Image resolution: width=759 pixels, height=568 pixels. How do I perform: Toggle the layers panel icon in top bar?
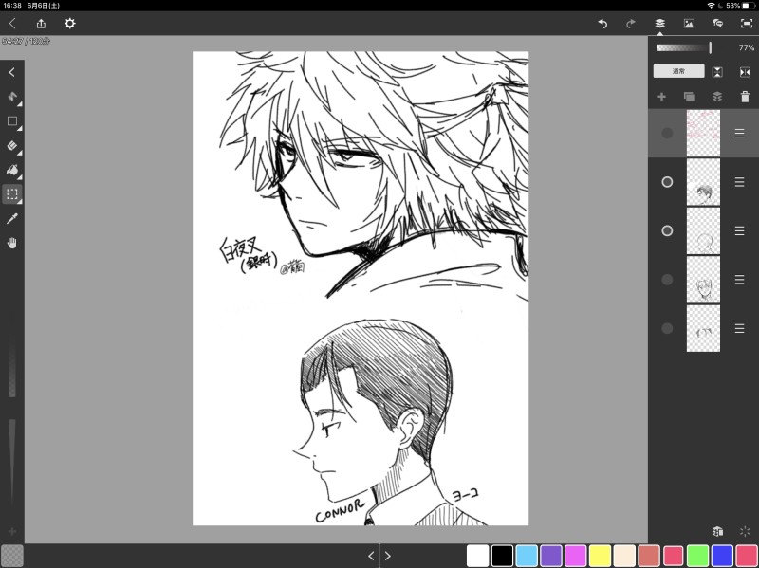pyautogui.click(x=659, y=23)
